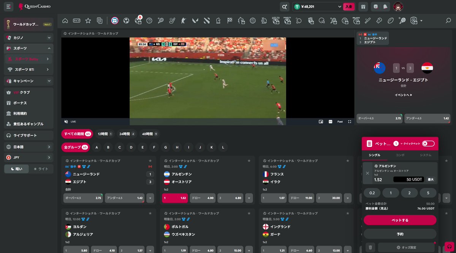456x253 pixels.
Task: Select the Dota 2 esports icon
Action: click(207, 20)
